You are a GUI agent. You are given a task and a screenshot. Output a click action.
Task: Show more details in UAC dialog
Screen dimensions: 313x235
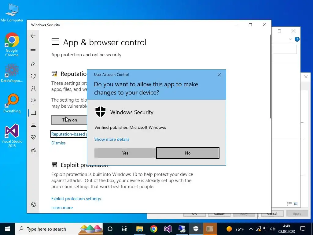point(112,139)
